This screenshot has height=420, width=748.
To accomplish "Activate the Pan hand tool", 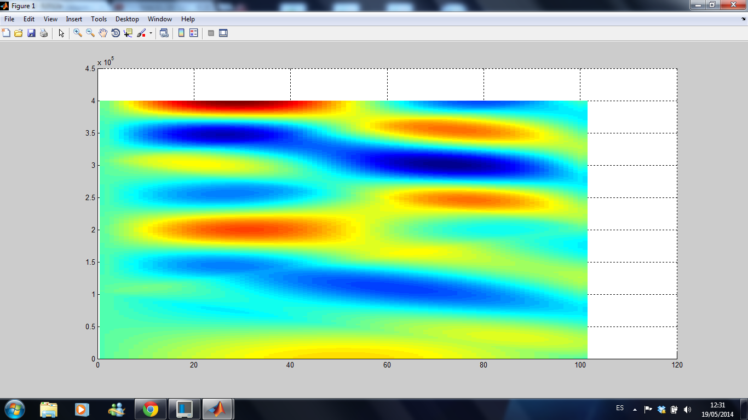I will tap(103, 33).
